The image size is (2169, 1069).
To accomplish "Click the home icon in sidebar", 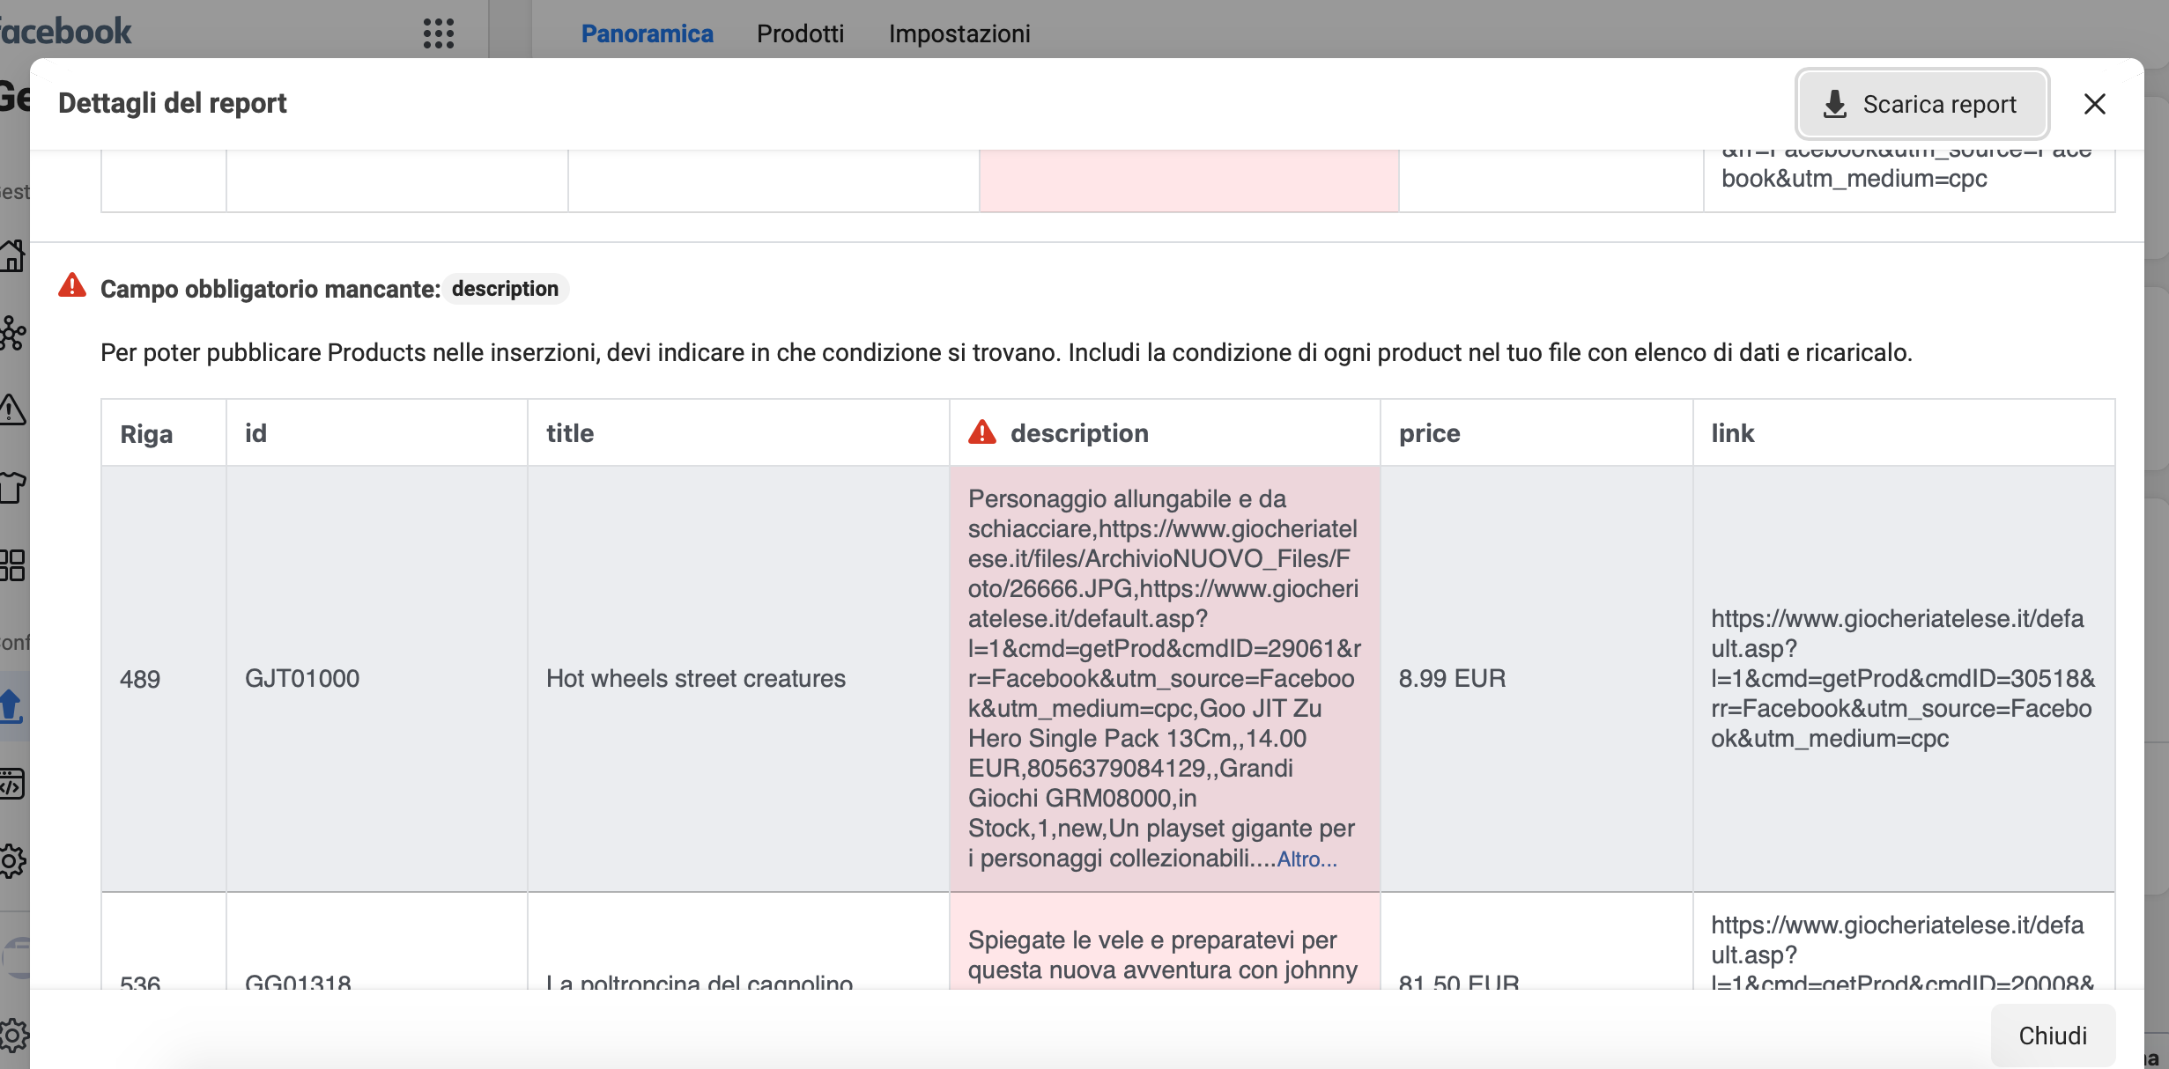I will point(12,256).
